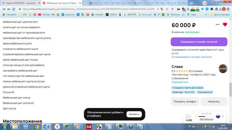Image resolution: width=232 pixels, height=130 pixels.
Task: Open the tab search dropdown arrow
Action: (205, 3)
